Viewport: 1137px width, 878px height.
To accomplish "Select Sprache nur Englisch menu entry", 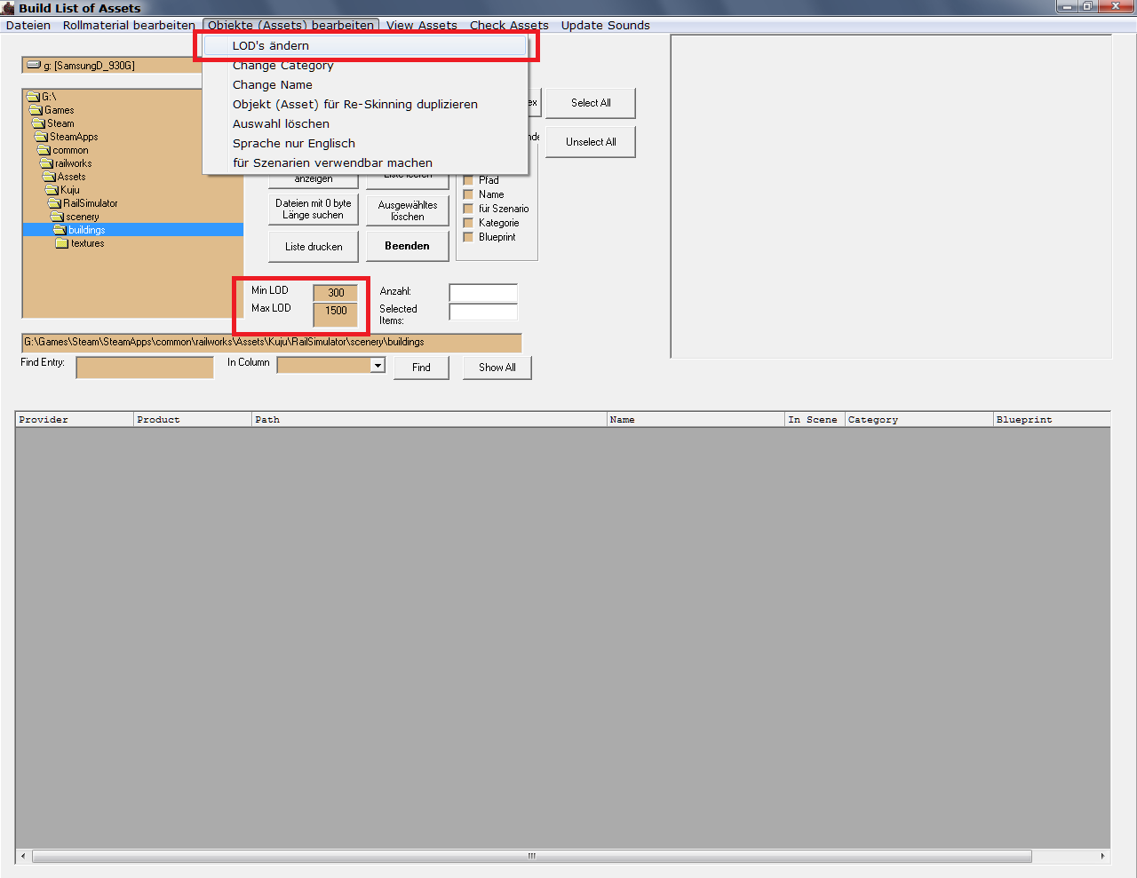I will pyautogui.click(x=365, y=143).
